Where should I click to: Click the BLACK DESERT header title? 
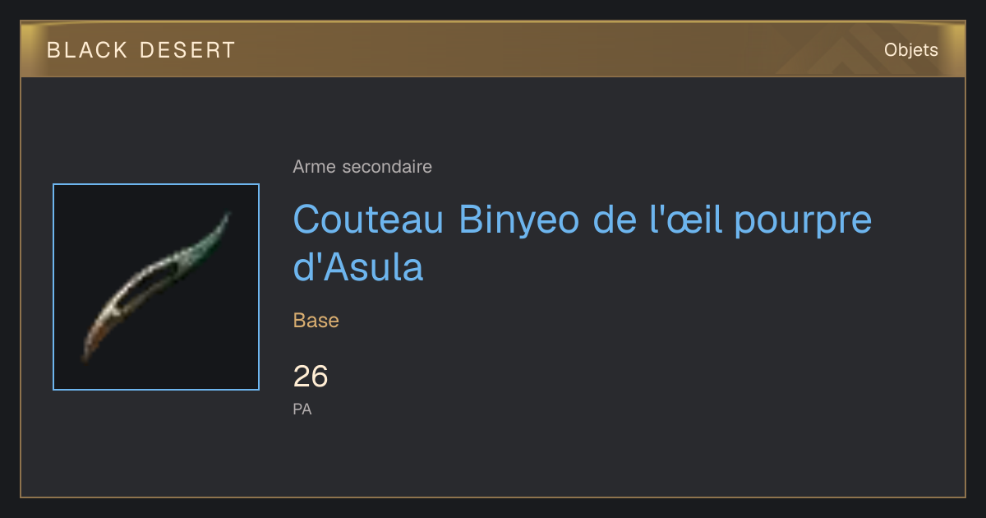pyautogui.click(x=141, y=50)
